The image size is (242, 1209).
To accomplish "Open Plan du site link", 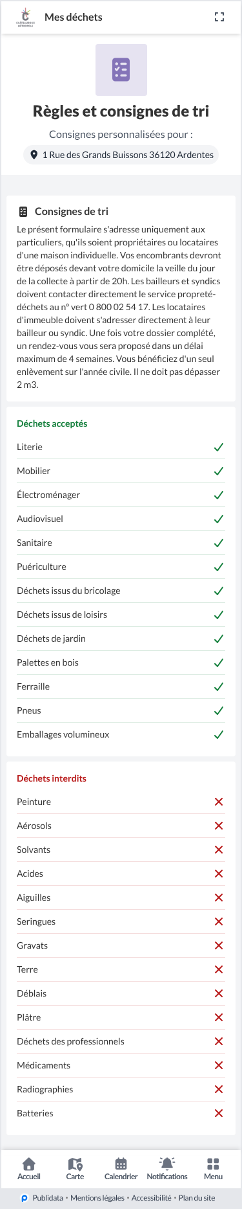I will [197, 1198].
